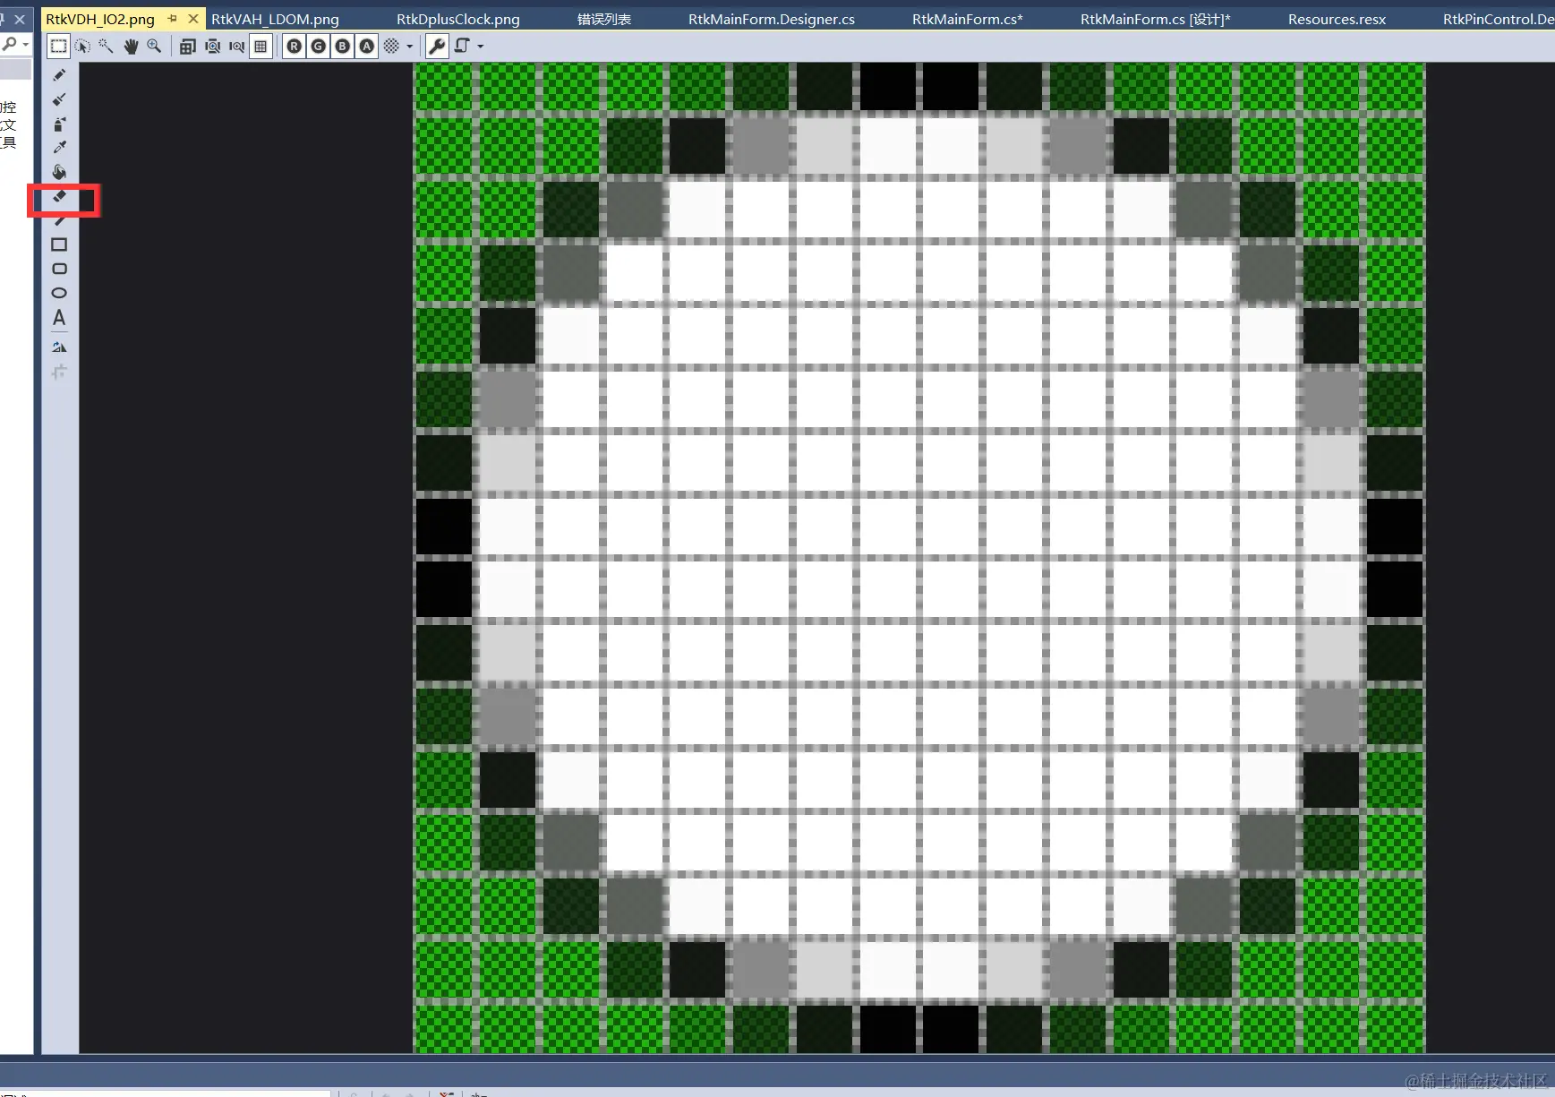Select the zoom magnifier tool

pos(154,47)
